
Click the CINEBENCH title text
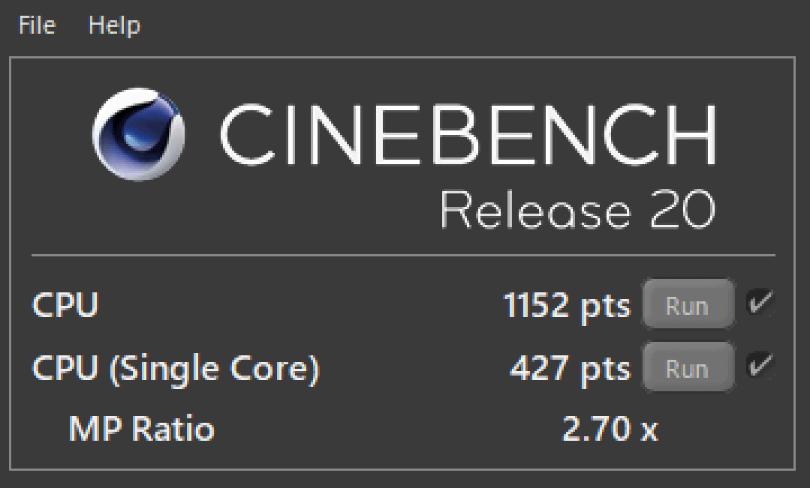coord(468,135)
